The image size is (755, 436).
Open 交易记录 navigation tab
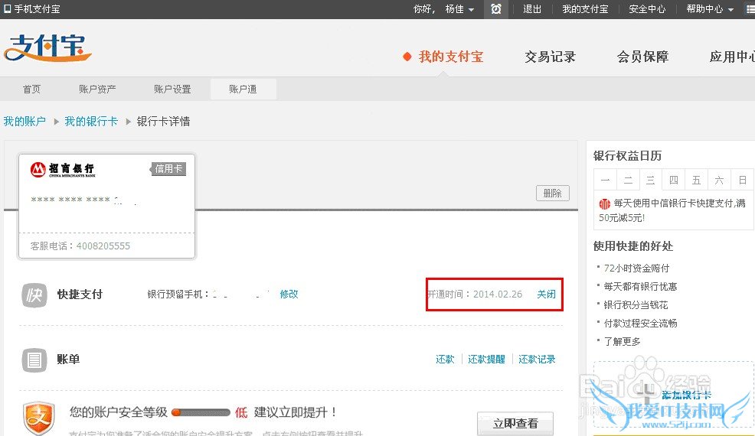550,57
